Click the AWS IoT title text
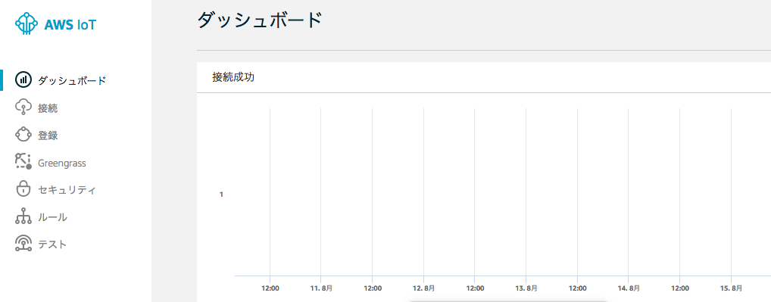The height and width of the screenshot is (302, 771). [70, 24]
